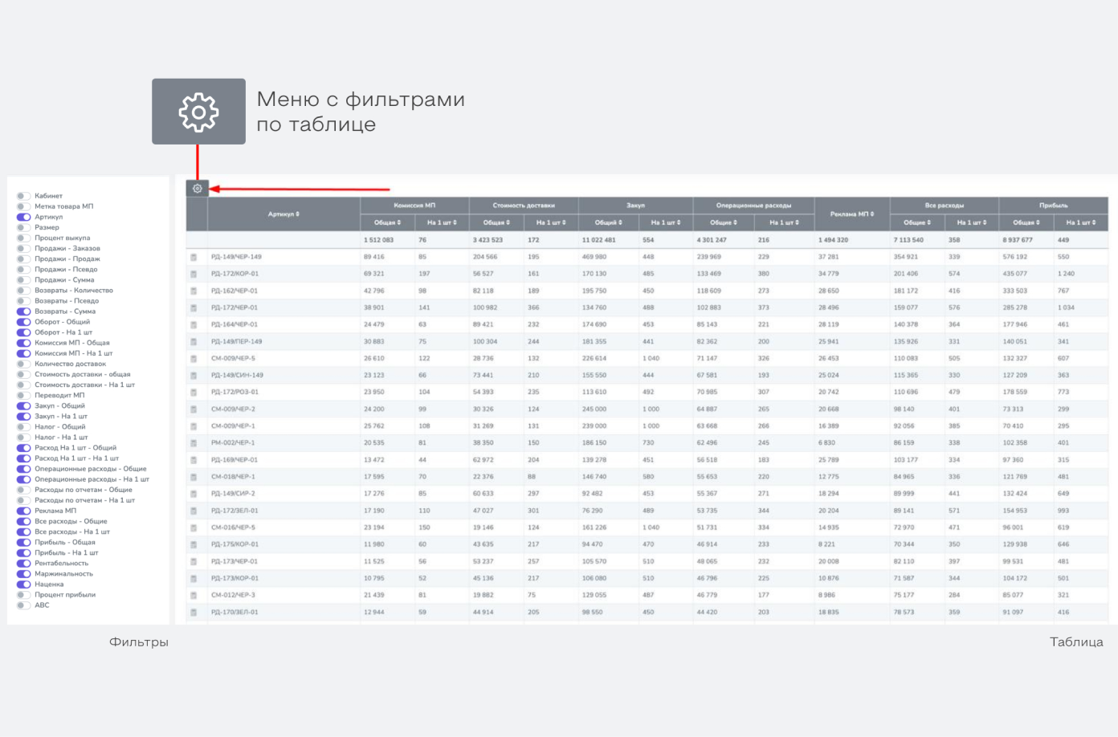Turn on the Процент выкупа toggle

[23, 238]
